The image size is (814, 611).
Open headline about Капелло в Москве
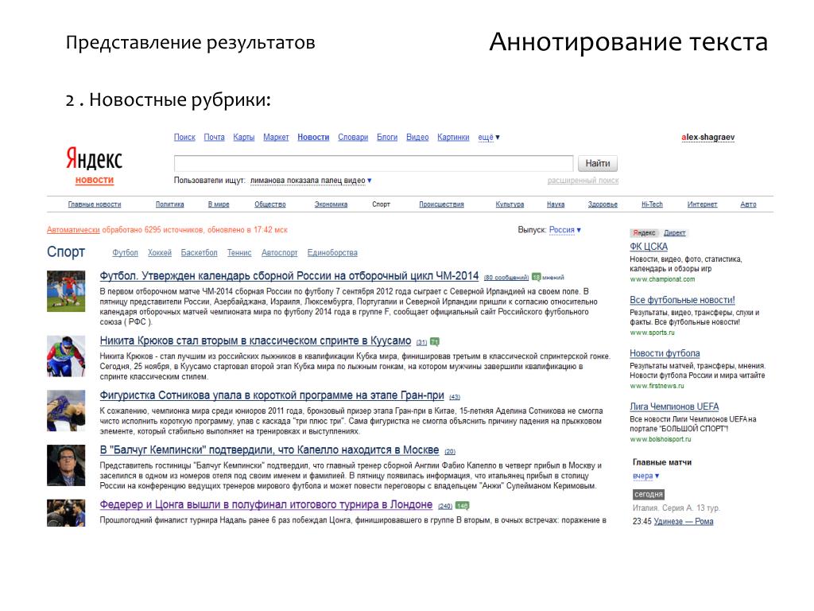coord(269,450)
